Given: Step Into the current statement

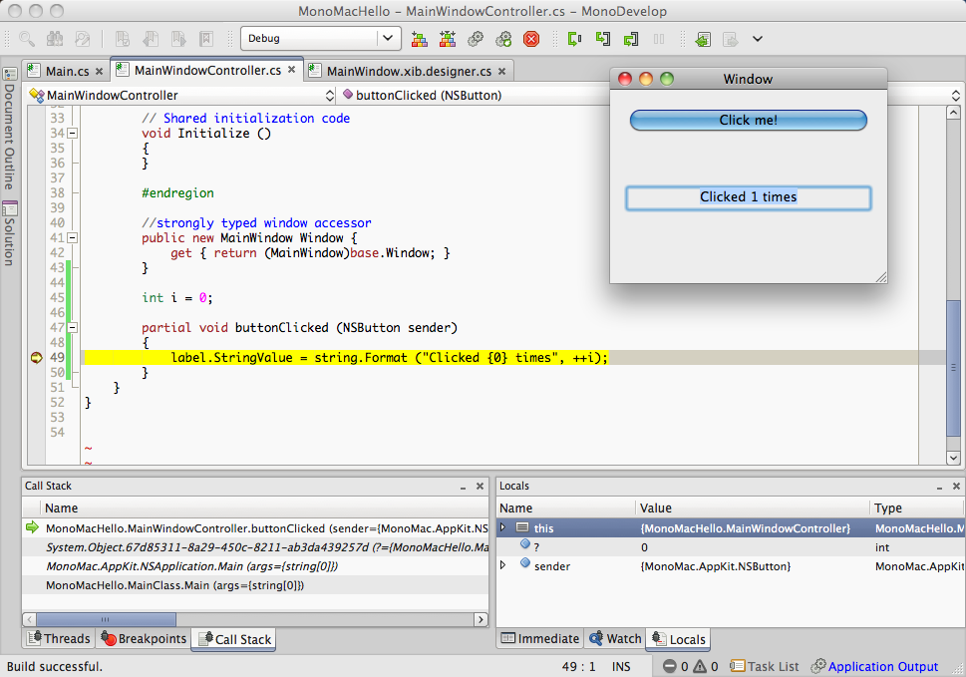Looking at the screenshot, I should (602, 39).
